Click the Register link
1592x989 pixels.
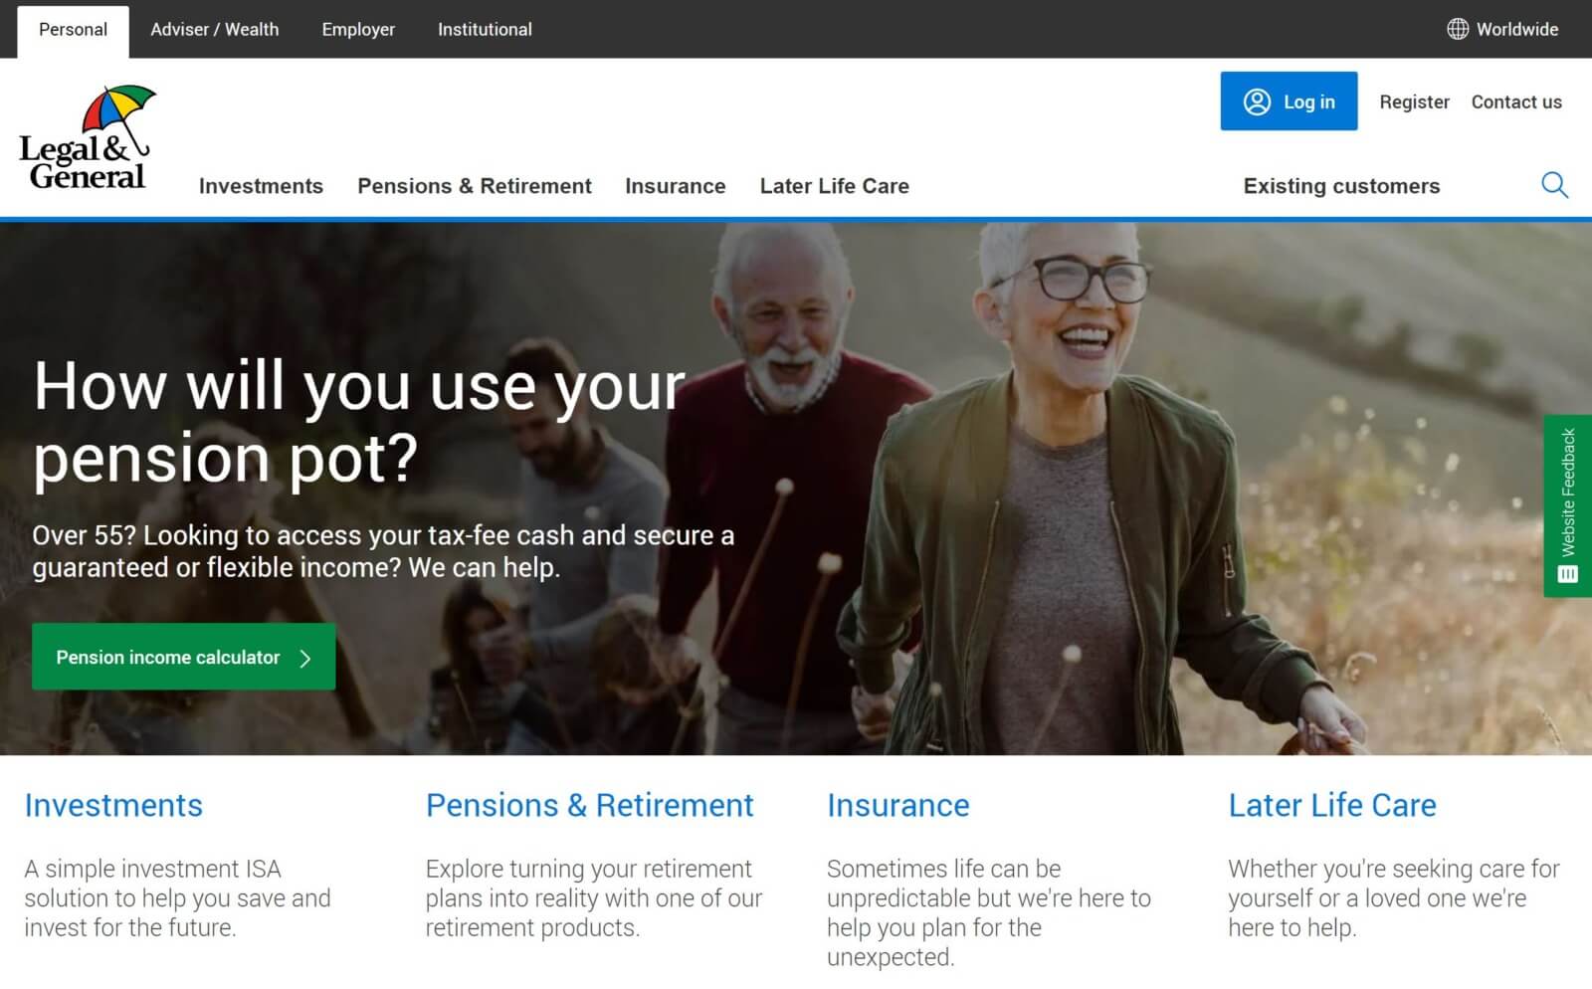click(1414, 101)
